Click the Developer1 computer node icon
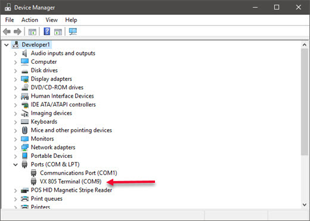This screenshot has height=221, width=310. tap(15, 45)
